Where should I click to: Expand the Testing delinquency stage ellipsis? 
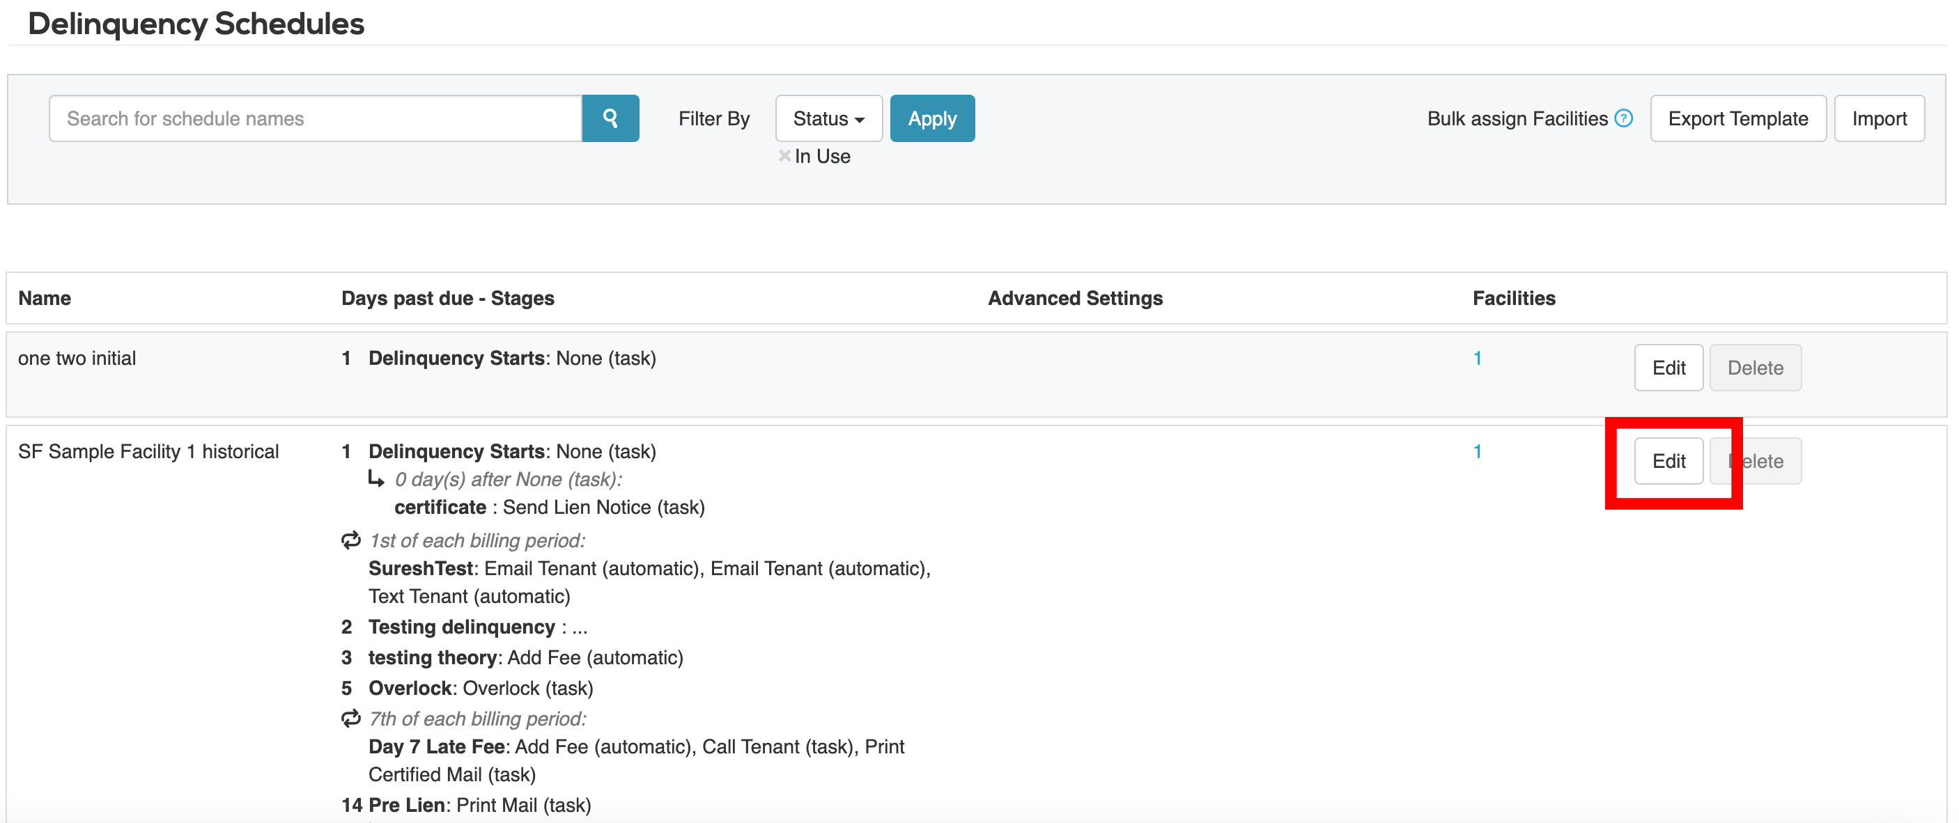tap(580, 628)
